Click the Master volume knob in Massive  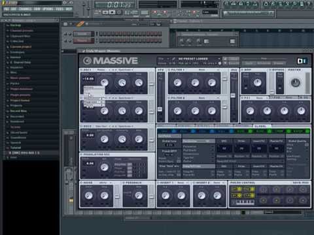(296, 83)
